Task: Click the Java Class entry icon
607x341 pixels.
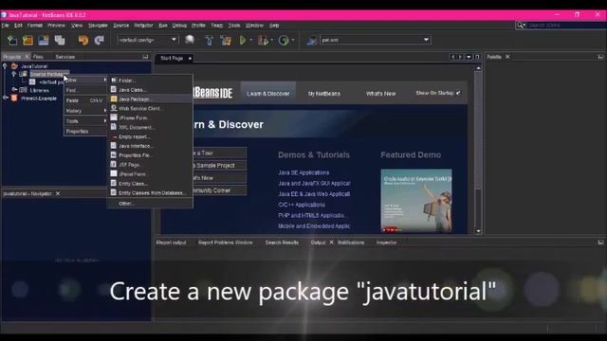Action: pyautogui.click(x=114, y=89)
